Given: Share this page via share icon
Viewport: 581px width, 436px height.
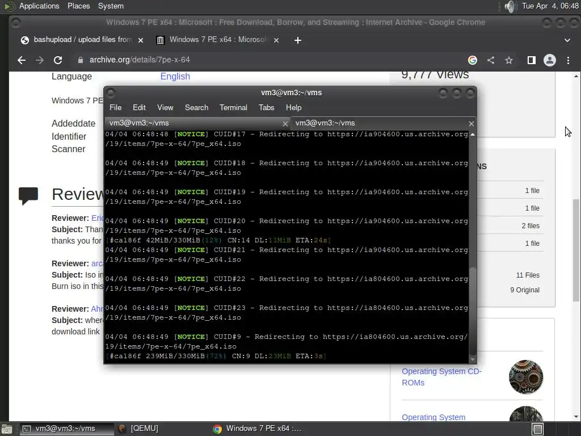Looking at the screenshot, I should point(491,60).
